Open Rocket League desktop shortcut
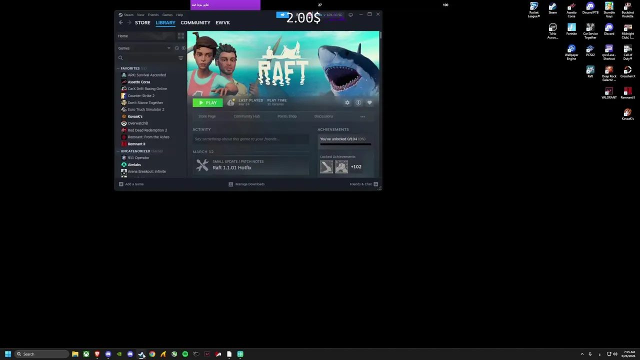 (534, 10)
